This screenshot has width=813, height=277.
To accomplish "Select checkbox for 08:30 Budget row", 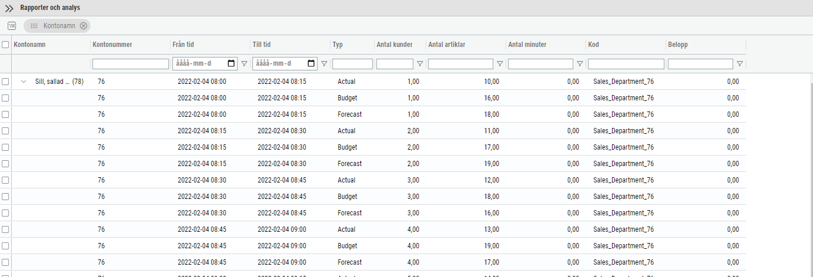I will pos(5,197).
